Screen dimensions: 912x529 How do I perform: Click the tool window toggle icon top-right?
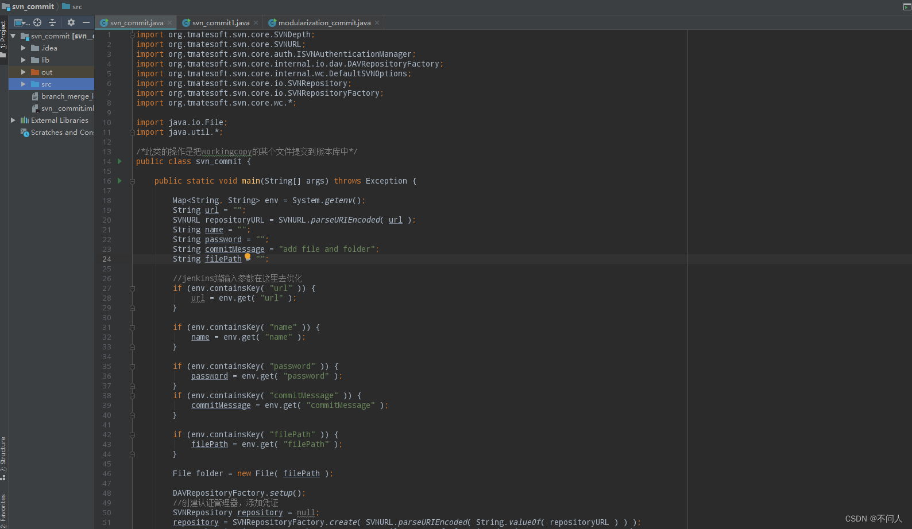click(907, 7)
